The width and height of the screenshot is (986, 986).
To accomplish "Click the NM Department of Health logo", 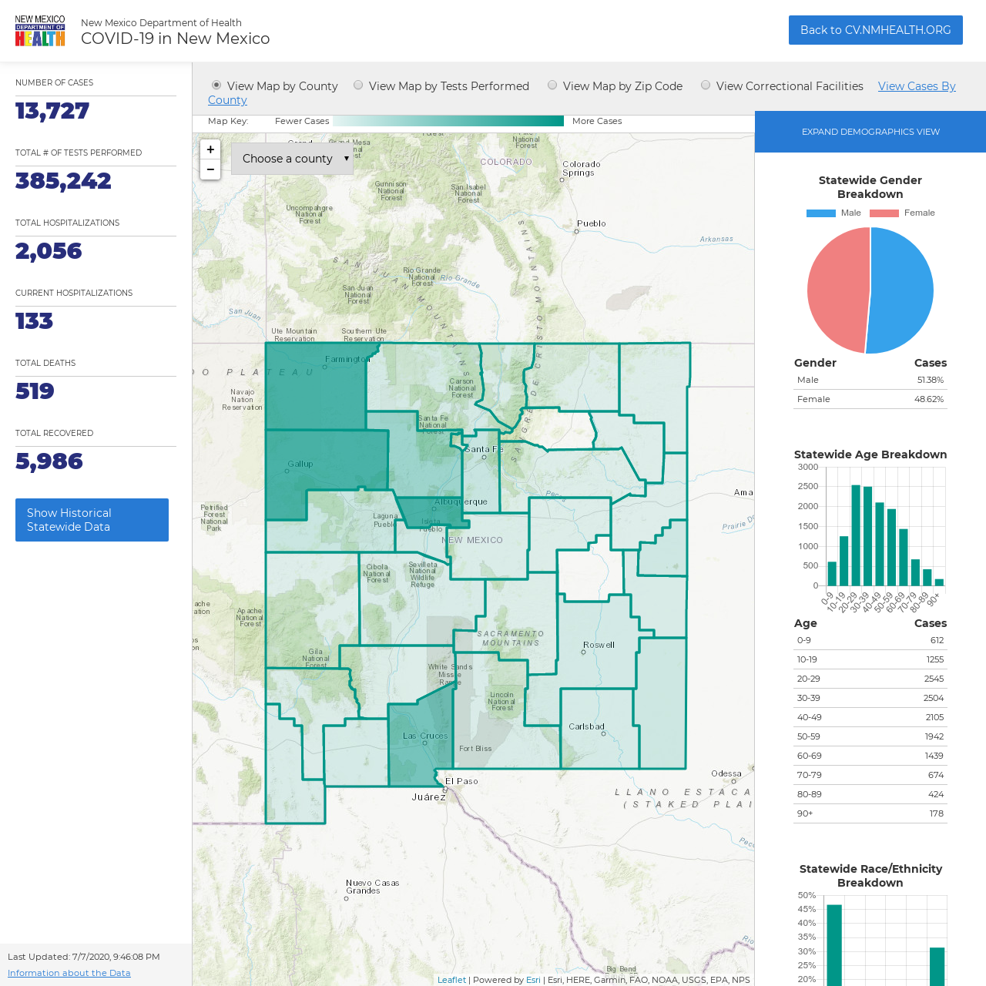I will [40, 31].
